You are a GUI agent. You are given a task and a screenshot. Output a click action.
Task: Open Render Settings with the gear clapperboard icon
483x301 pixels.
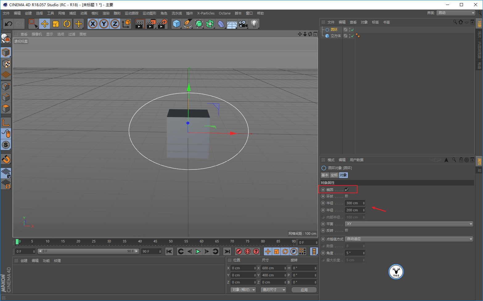point(162,24)
